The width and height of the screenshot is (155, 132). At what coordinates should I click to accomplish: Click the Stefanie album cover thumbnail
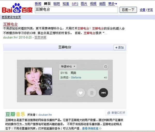[38, 81]
